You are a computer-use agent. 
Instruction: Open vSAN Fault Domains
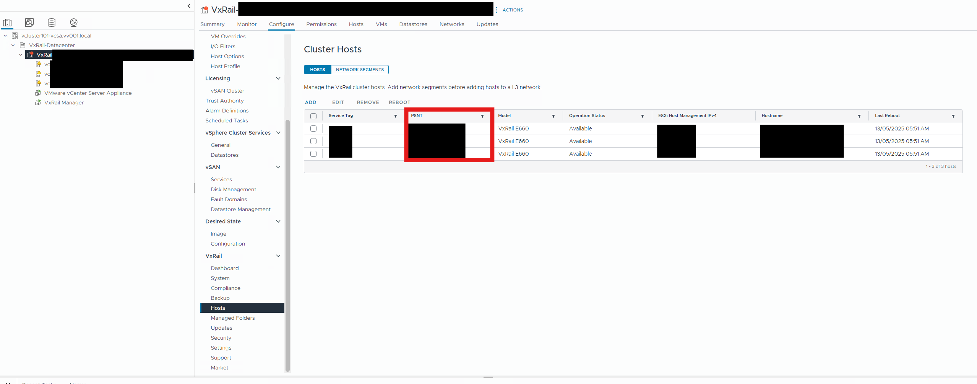tap(229, 199)
